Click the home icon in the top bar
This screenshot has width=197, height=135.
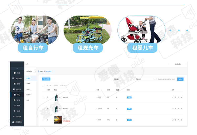pos(28,64)
